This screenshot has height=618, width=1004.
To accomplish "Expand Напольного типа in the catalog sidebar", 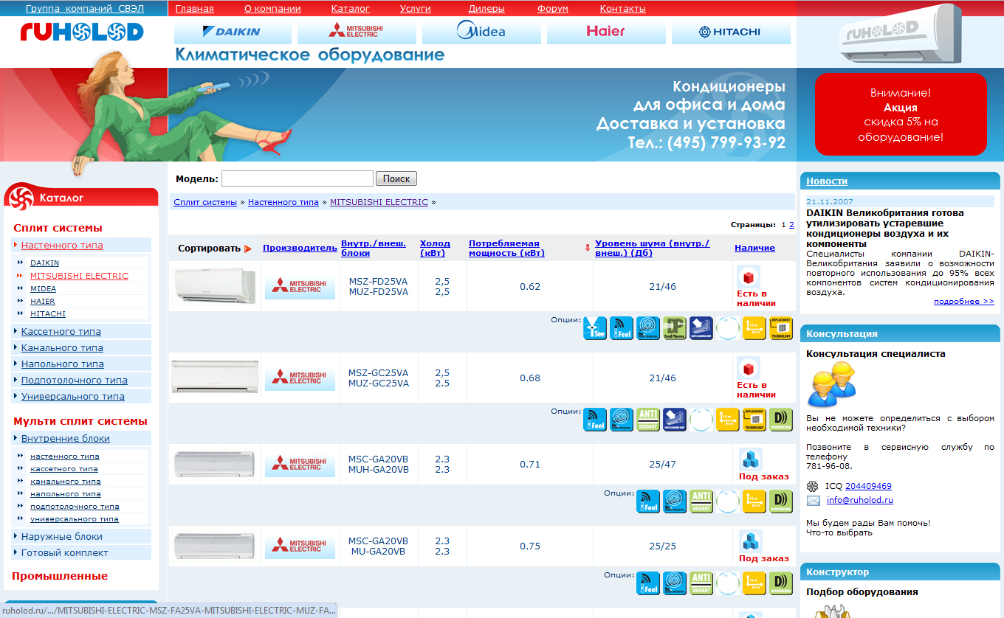I will 63,364.
